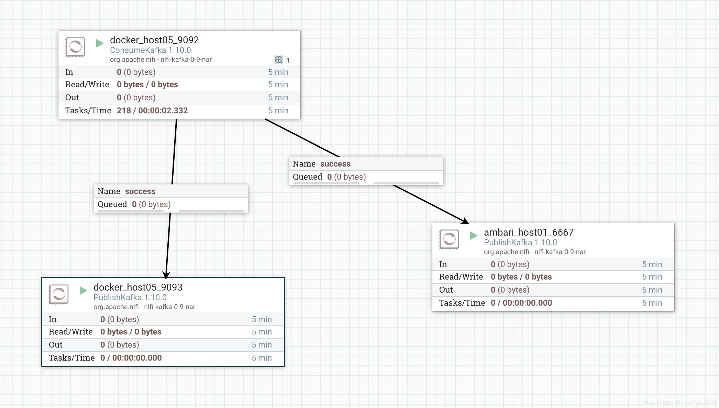Click the nar bundle text on docker_host05_9092
Screen dimensions: 719x408
[x=161, y=59]
